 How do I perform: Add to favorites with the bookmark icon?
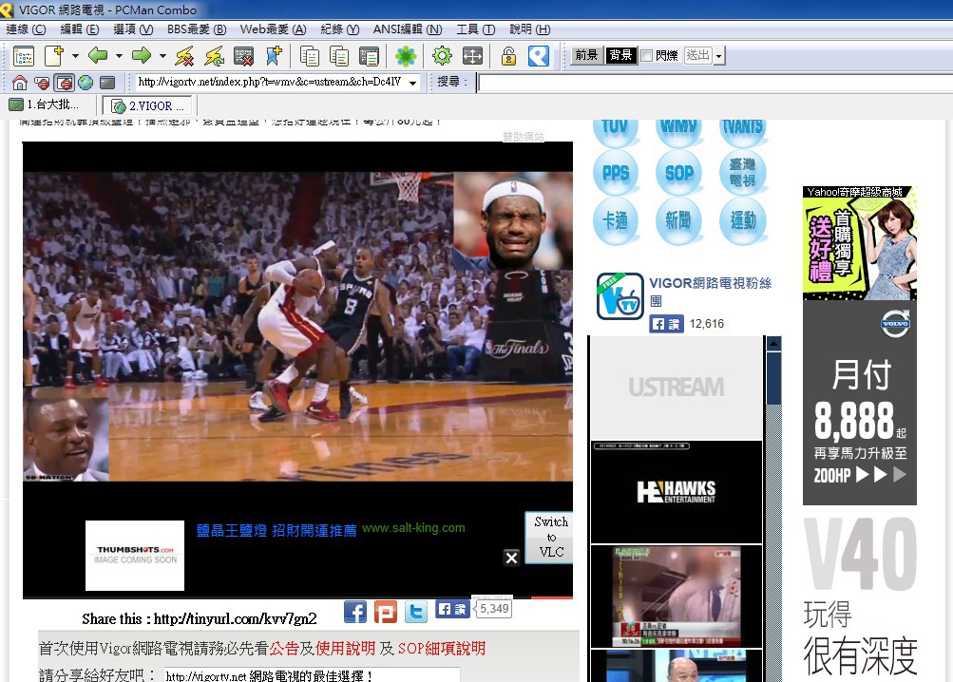pyautogui.click(x=274, y=57)
